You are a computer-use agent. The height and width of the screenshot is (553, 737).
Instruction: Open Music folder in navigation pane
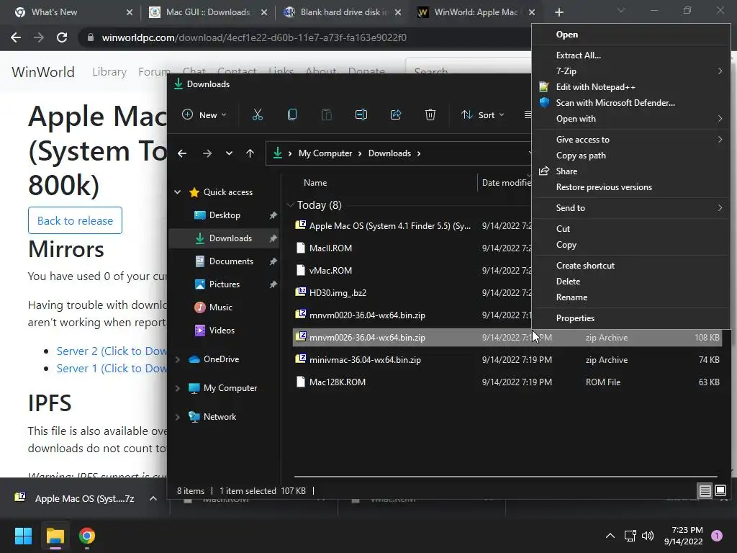[x=220, y=307]
